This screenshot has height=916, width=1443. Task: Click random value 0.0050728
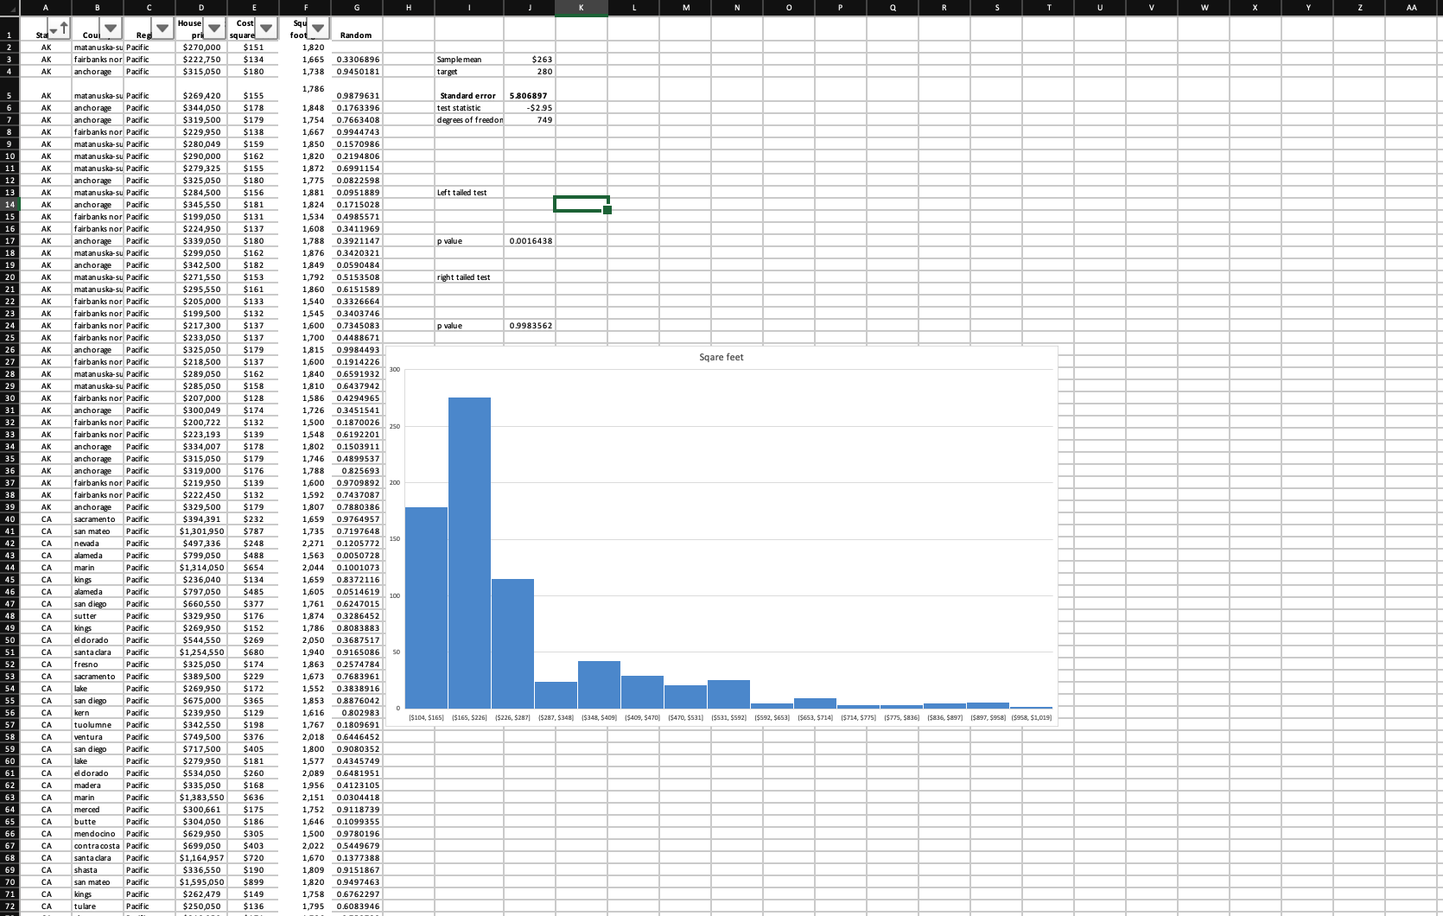click(x=357, y=556)
